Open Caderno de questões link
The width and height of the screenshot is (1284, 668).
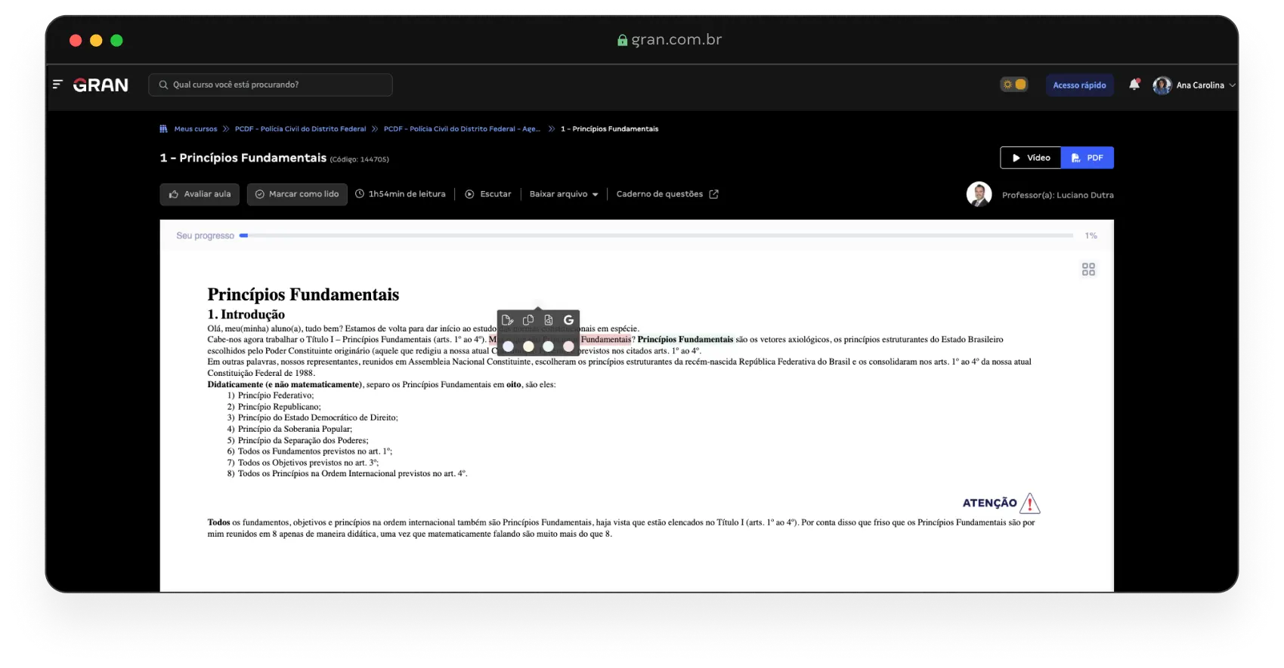[667, 195]
